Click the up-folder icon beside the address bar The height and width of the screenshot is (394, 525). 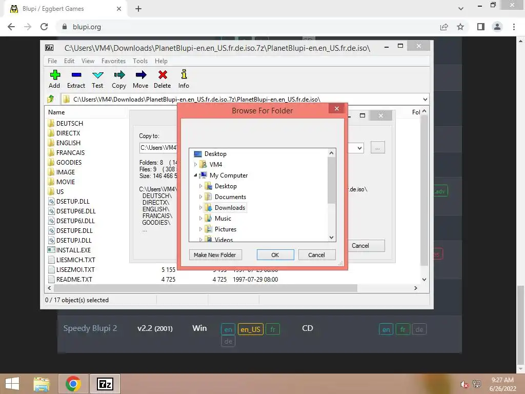click(51, 99)
